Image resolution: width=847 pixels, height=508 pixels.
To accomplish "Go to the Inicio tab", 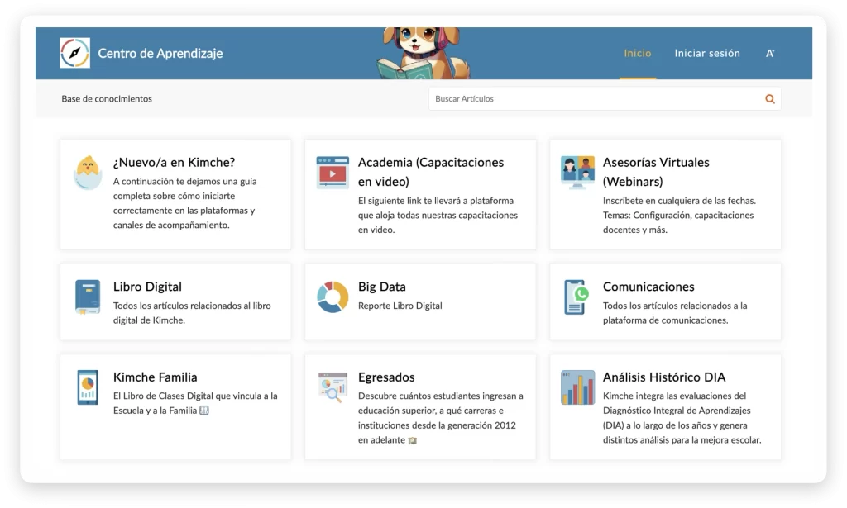I will [x=638, y=54].
